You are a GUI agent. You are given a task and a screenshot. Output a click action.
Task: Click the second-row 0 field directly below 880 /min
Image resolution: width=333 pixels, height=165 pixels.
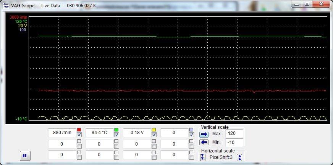62,144
